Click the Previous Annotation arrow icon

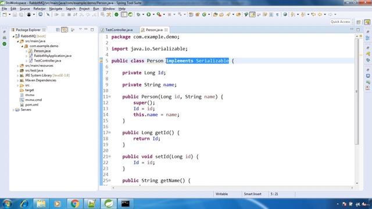(303, 15)
